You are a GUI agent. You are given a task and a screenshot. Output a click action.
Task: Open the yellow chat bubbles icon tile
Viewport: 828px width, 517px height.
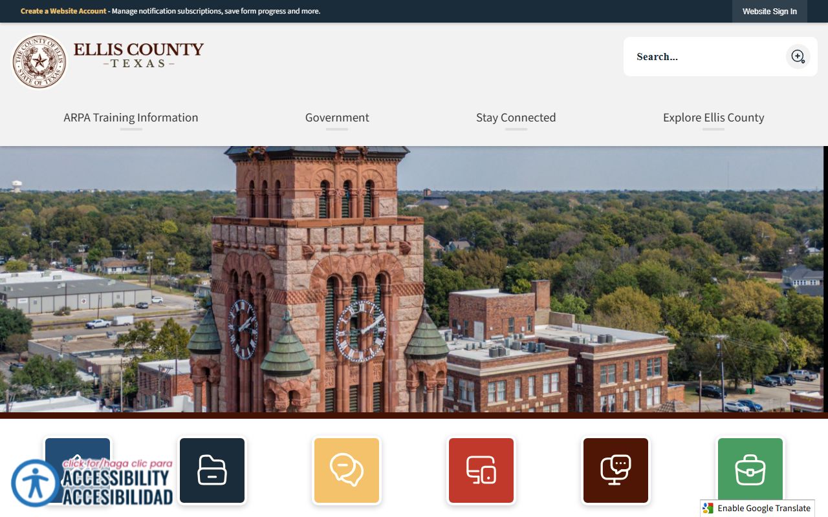tap(347, 470)
